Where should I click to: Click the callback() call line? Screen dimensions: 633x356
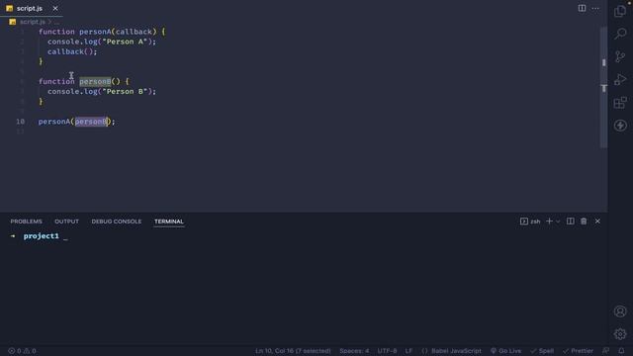(72, 51)
